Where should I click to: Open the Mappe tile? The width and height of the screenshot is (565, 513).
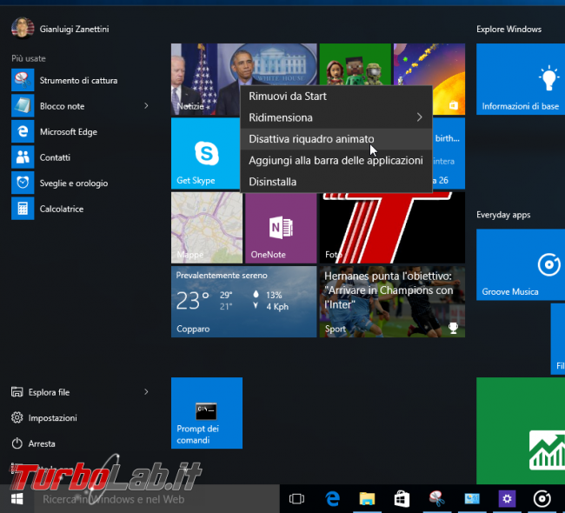click(207, 228)
